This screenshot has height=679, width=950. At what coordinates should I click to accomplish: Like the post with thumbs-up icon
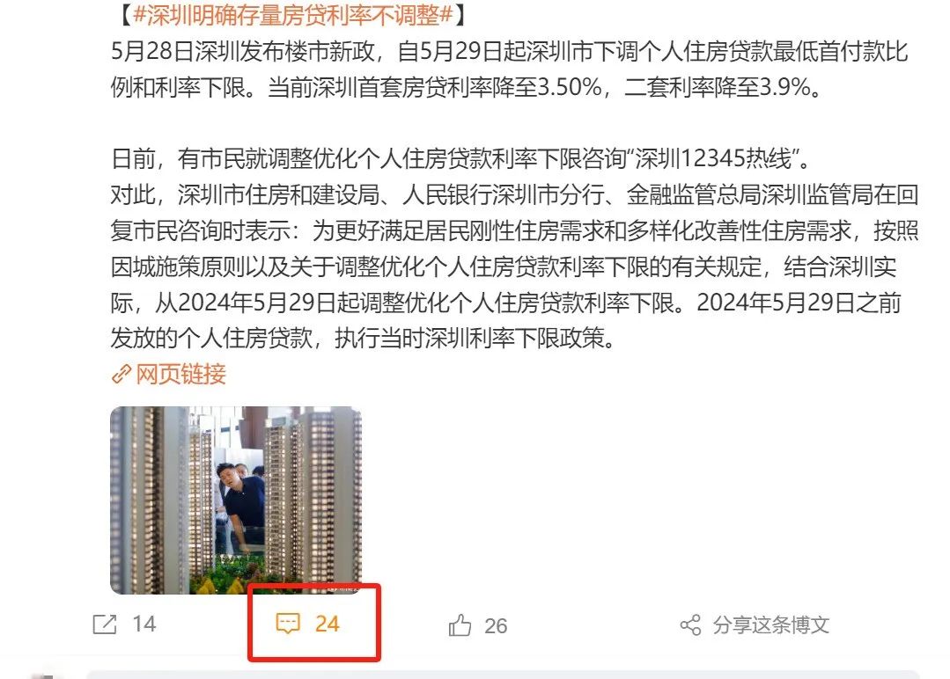pos(460,625)
